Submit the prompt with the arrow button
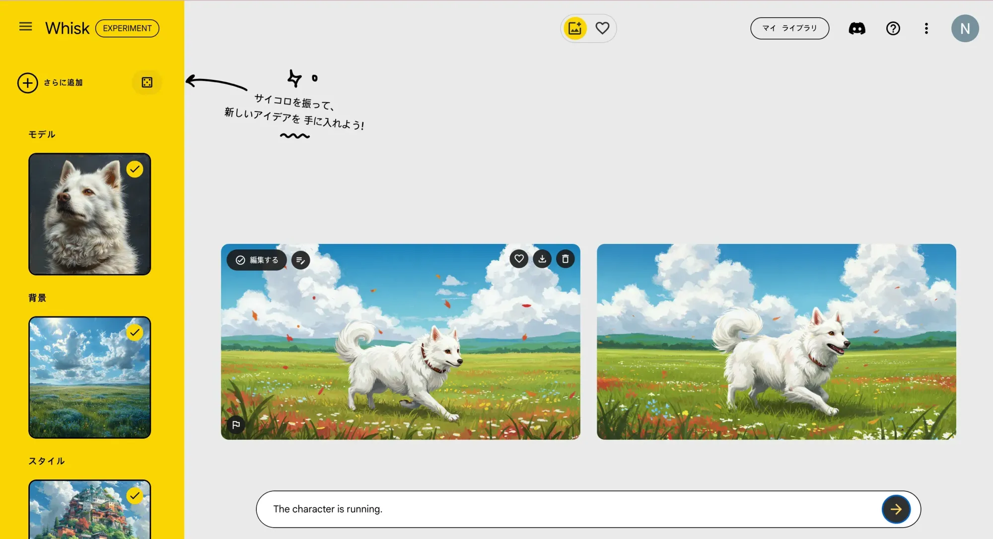This screenshot has height=539, width=993. pos(896,509)
